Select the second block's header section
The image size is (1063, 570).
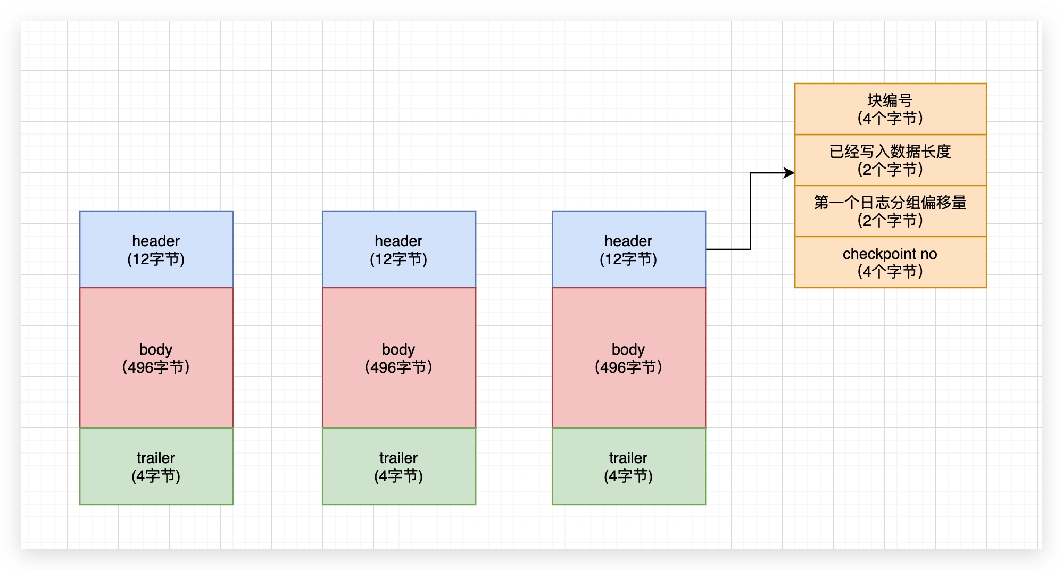point(398,249)
